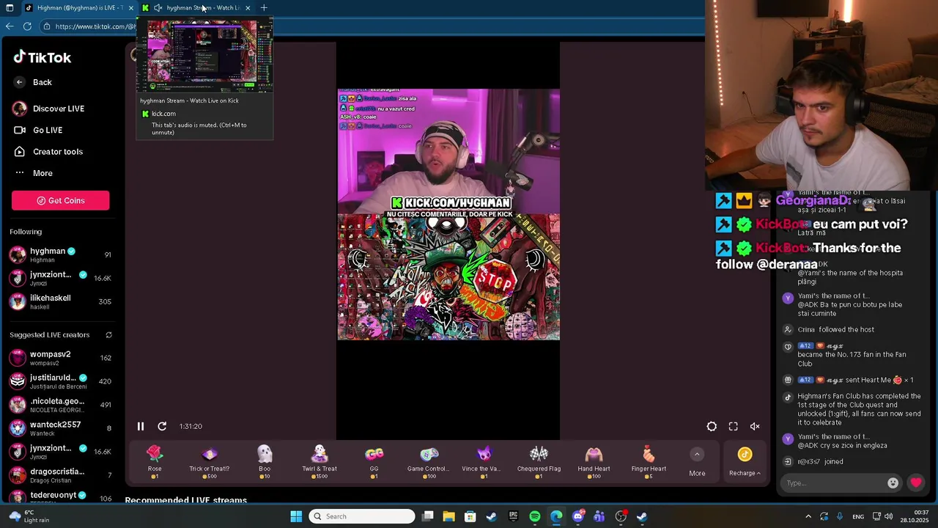
Task: Send the Boo ghost gift
Action: [265, 462]
